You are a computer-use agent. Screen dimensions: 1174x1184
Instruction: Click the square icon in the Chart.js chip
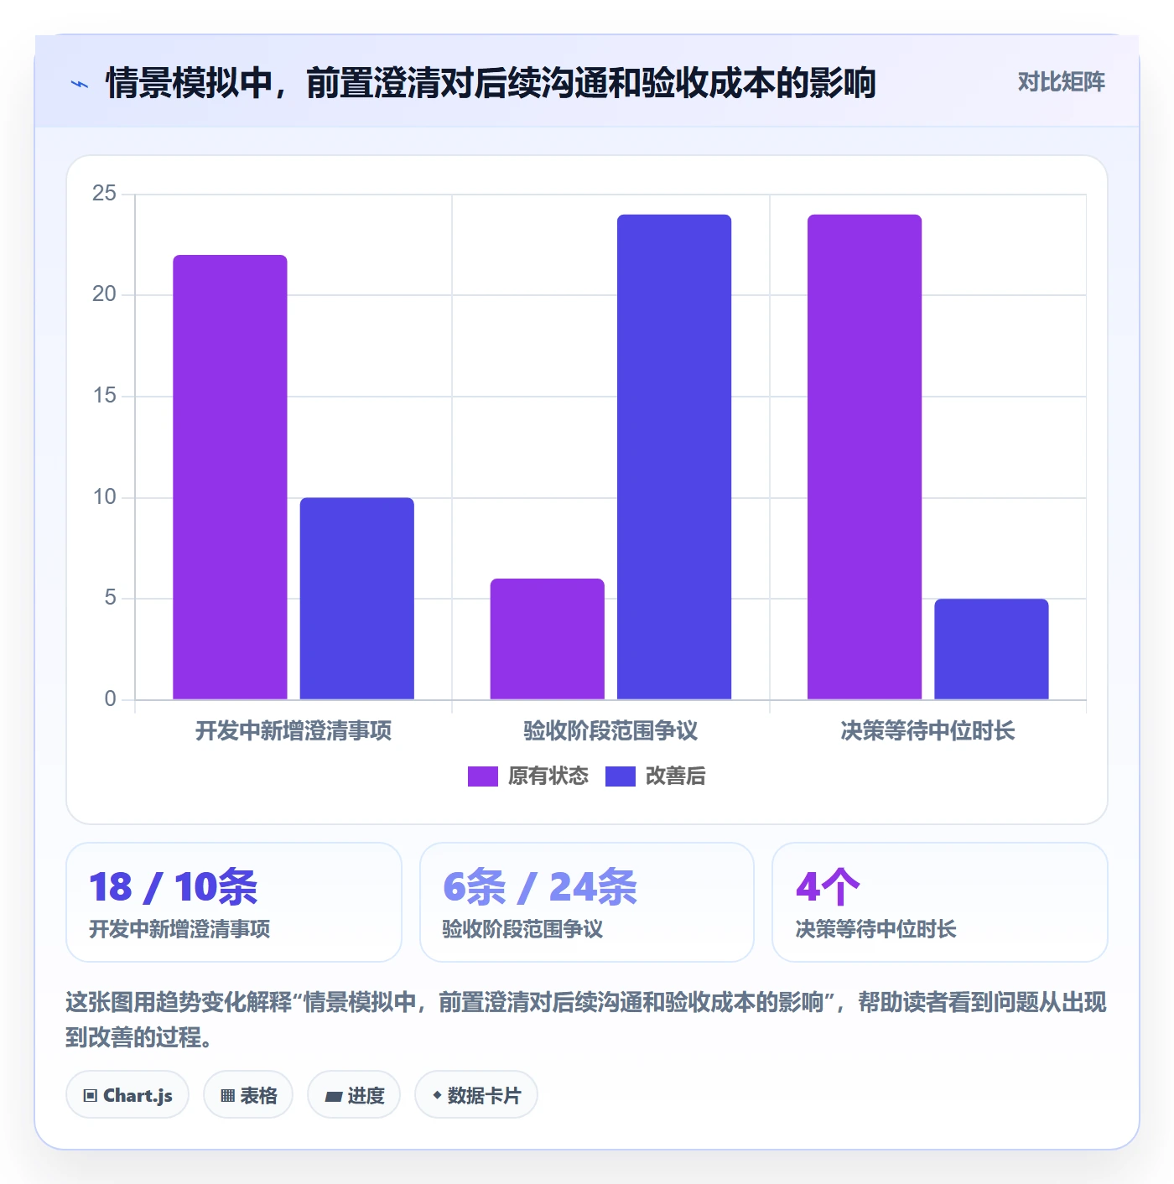coord(91,1096)
